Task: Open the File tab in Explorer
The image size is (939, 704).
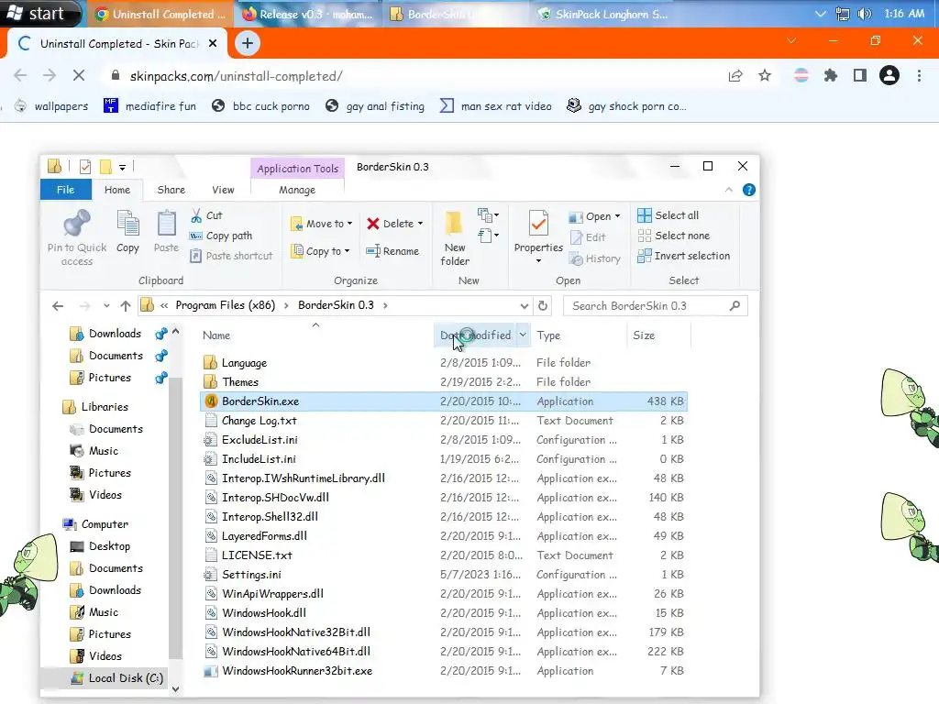Action: click(66, 190)
